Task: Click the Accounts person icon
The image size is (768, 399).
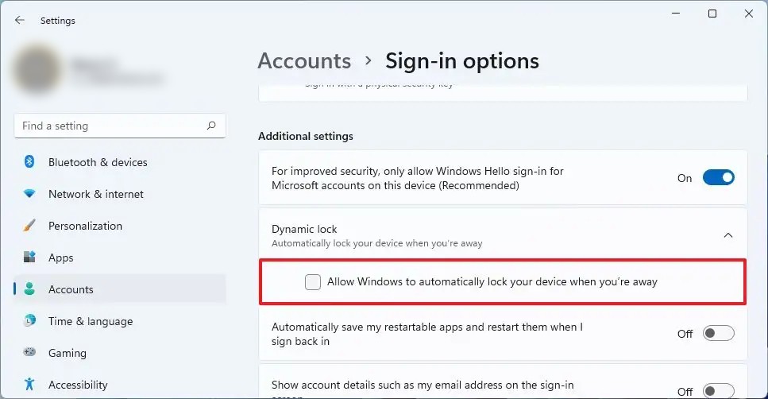Action: [29, 289]
